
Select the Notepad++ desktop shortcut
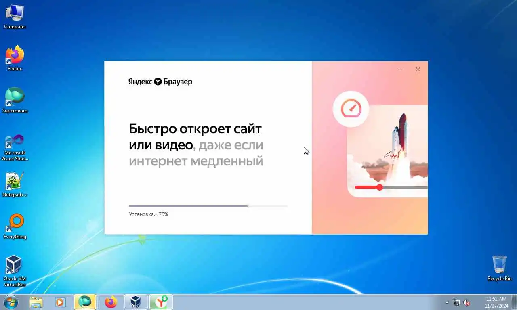(15, 185)
